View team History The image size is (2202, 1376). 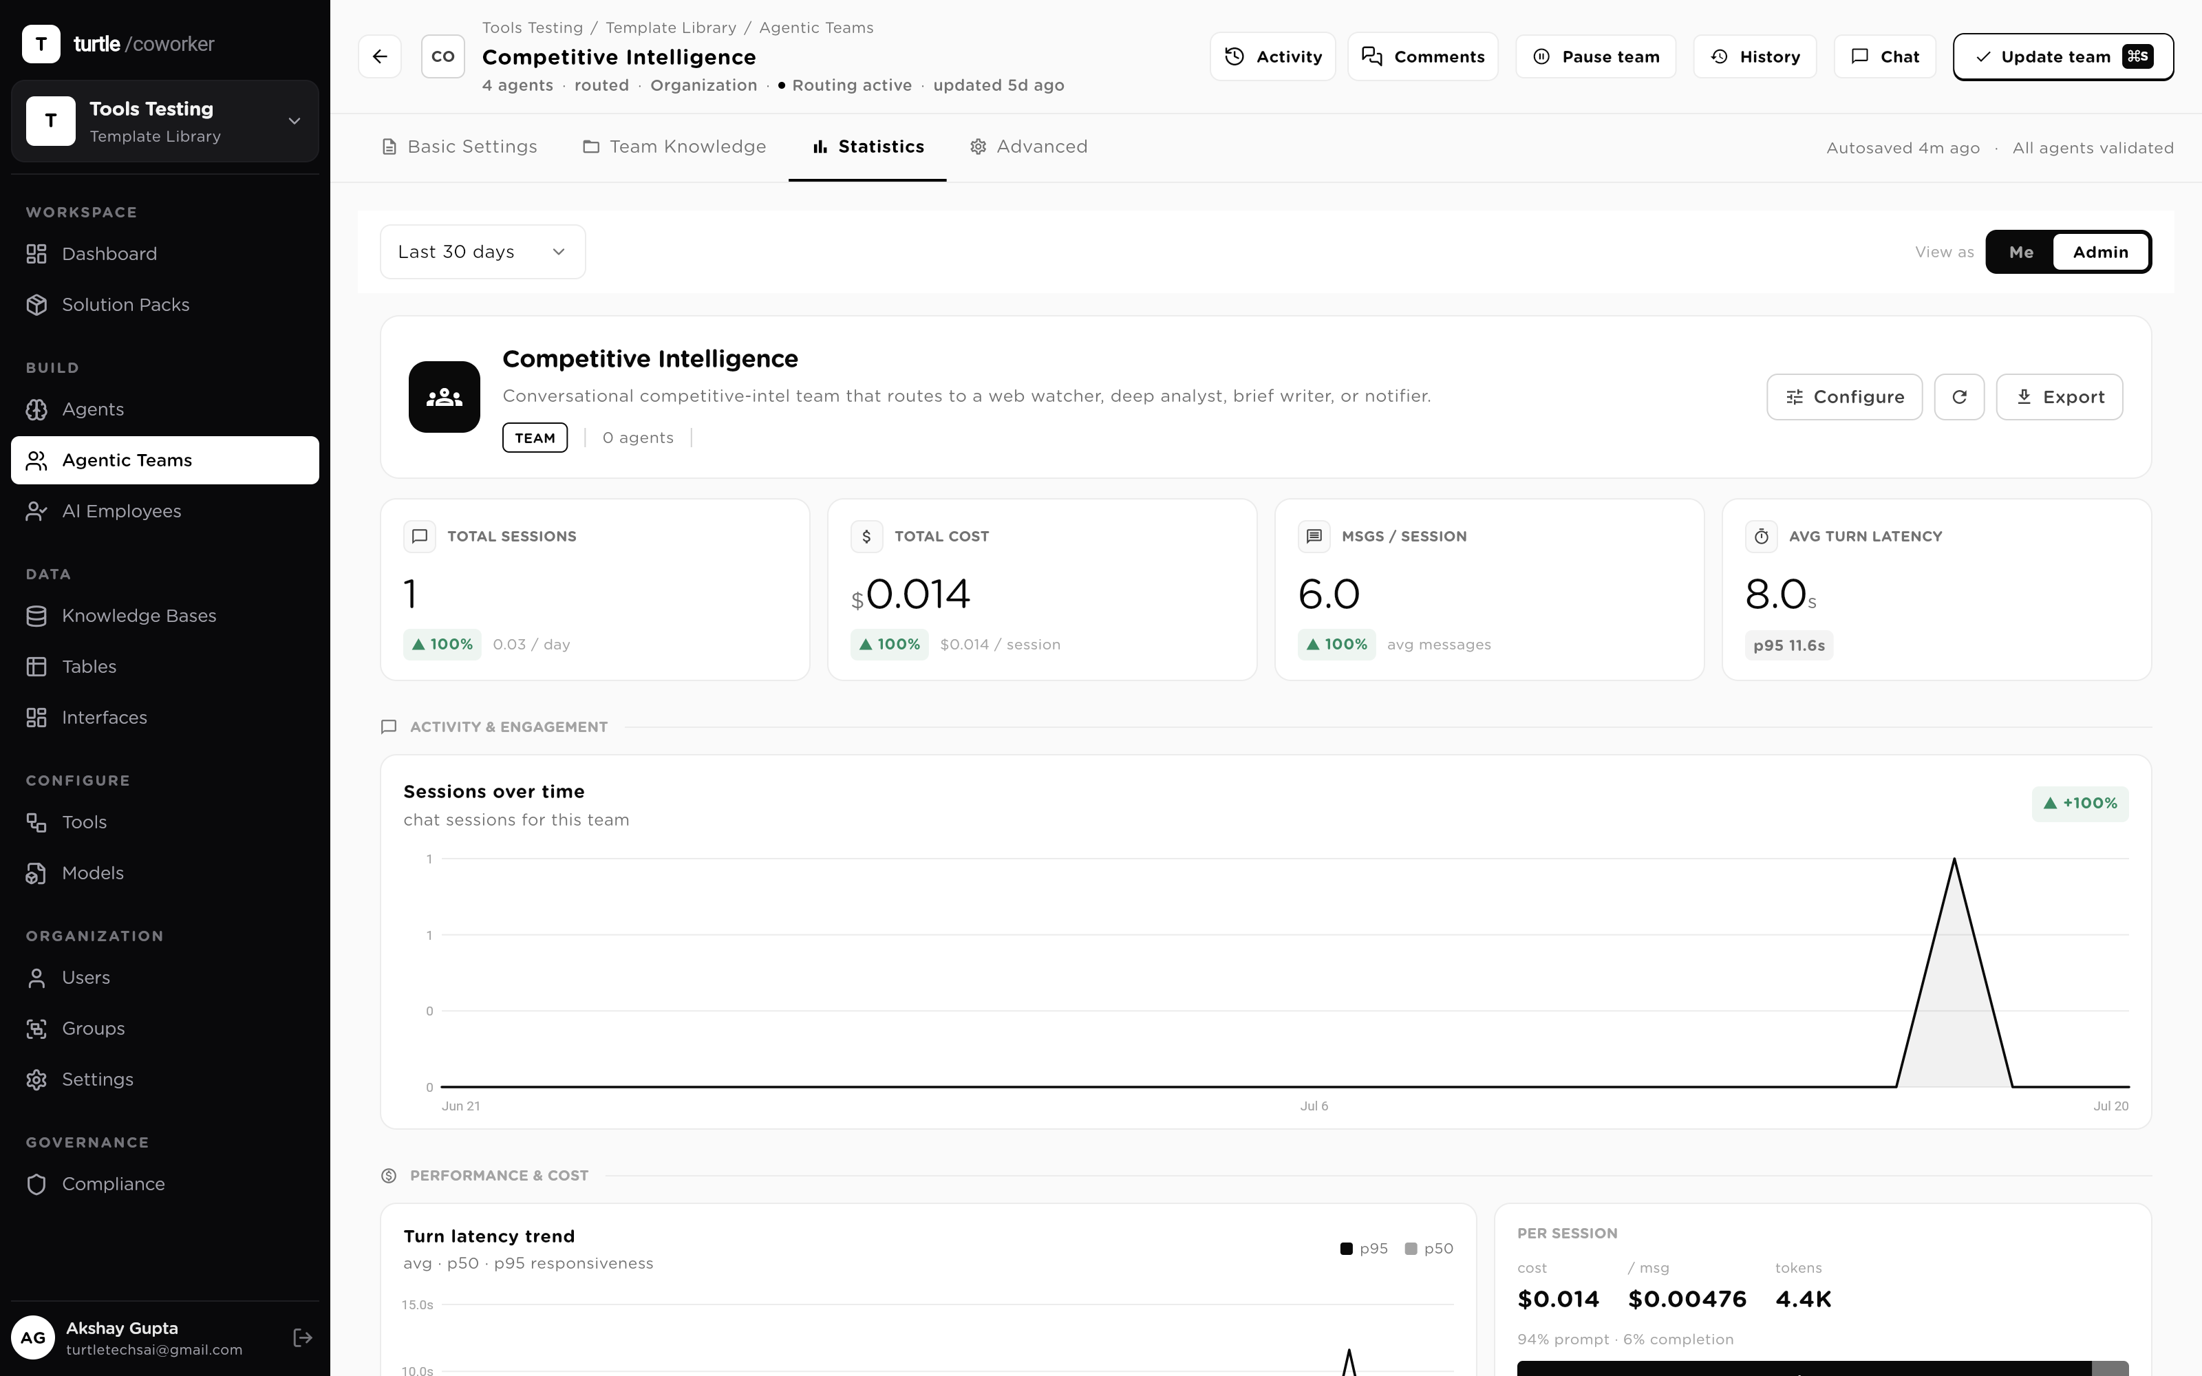tap(1755, 56)
